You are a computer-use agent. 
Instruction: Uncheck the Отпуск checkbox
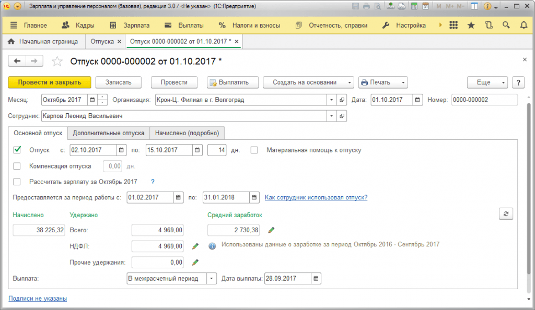tap(17, 150)
